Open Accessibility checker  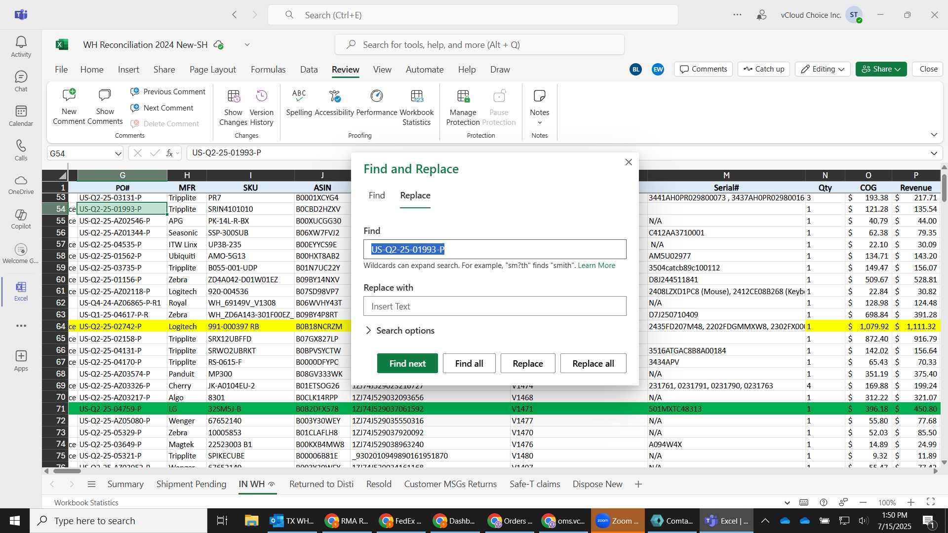334,102
